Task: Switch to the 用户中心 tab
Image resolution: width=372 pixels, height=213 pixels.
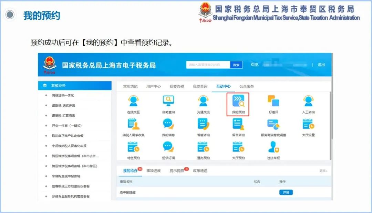Action: 154,86
